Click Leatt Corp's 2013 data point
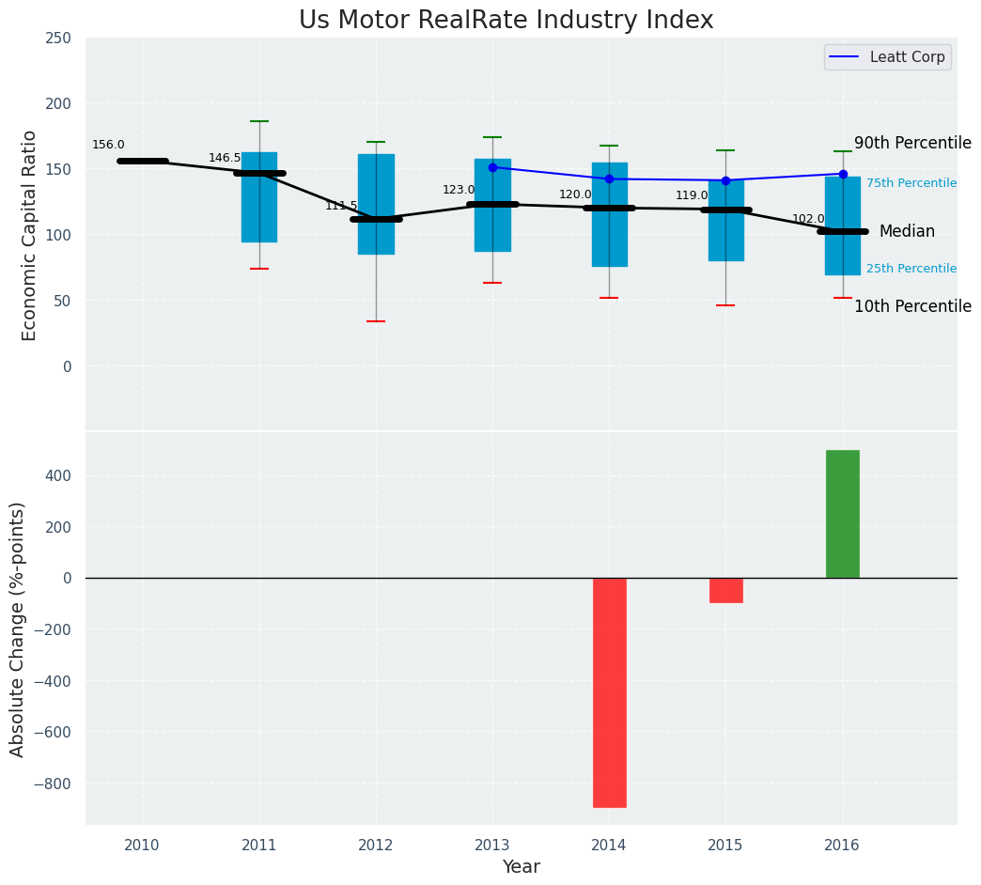The image size is (981, 885). 492,167
